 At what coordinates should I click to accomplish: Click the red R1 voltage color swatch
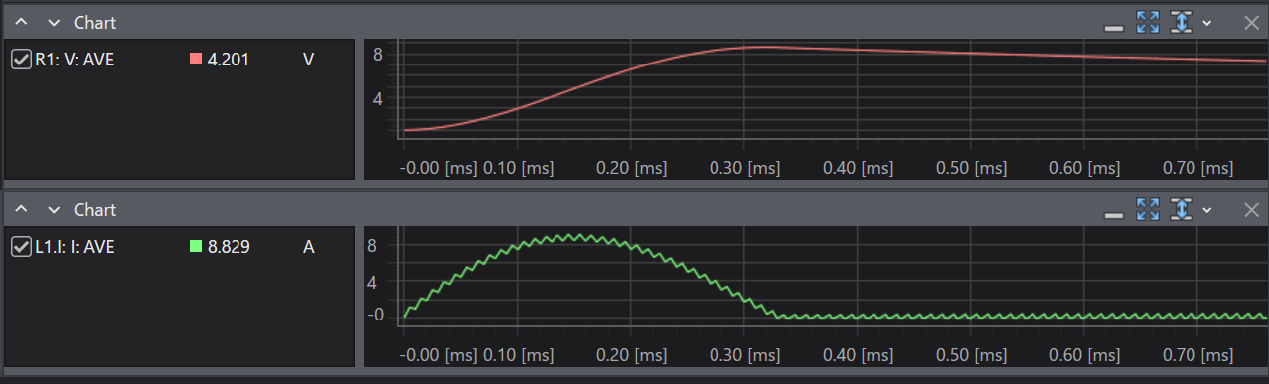coord(196,60)
